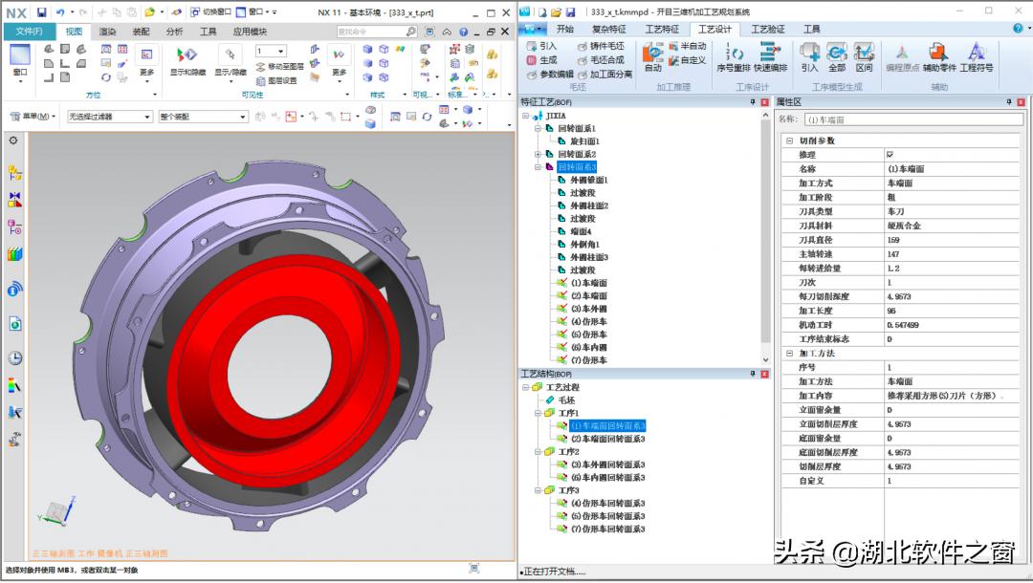Click 半自动 semi-automatic inference button

point(688,46)
